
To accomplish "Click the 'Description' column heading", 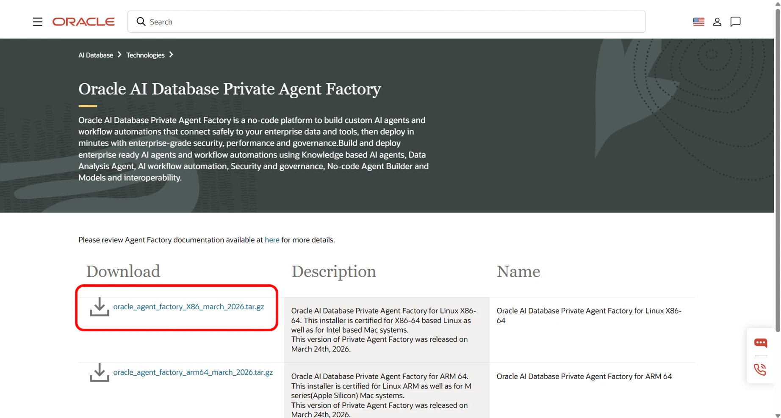I will click(x=334, y=272).
